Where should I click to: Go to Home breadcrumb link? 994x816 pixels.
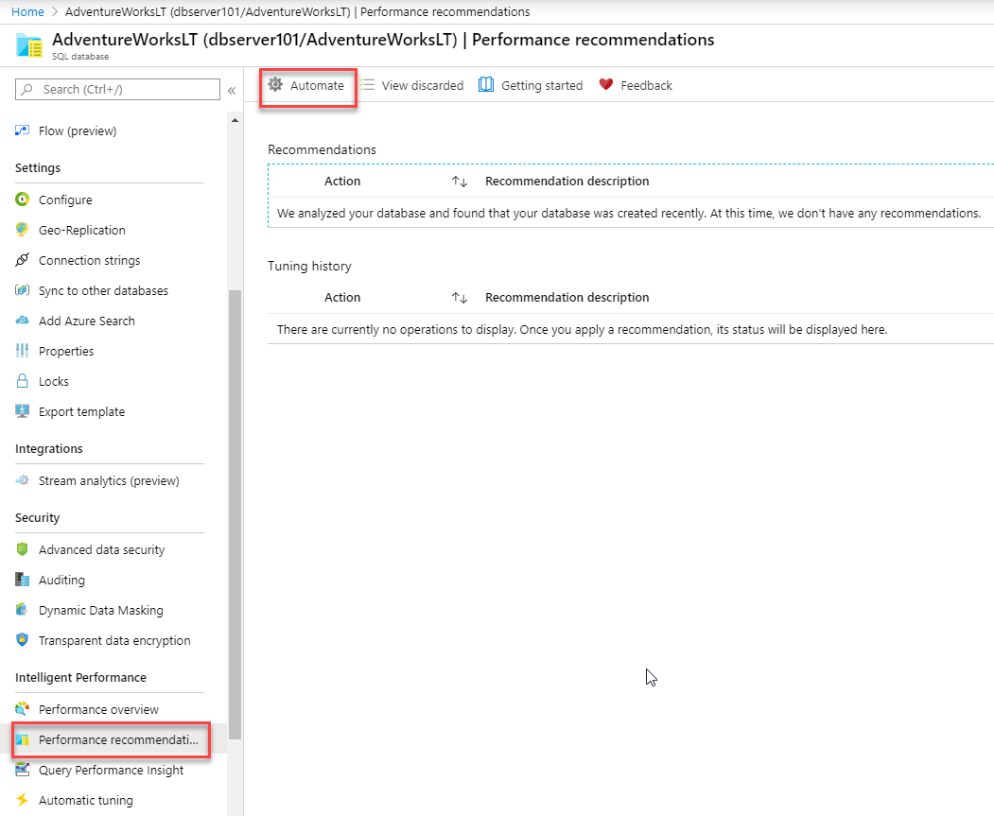(x=27, y=11)
